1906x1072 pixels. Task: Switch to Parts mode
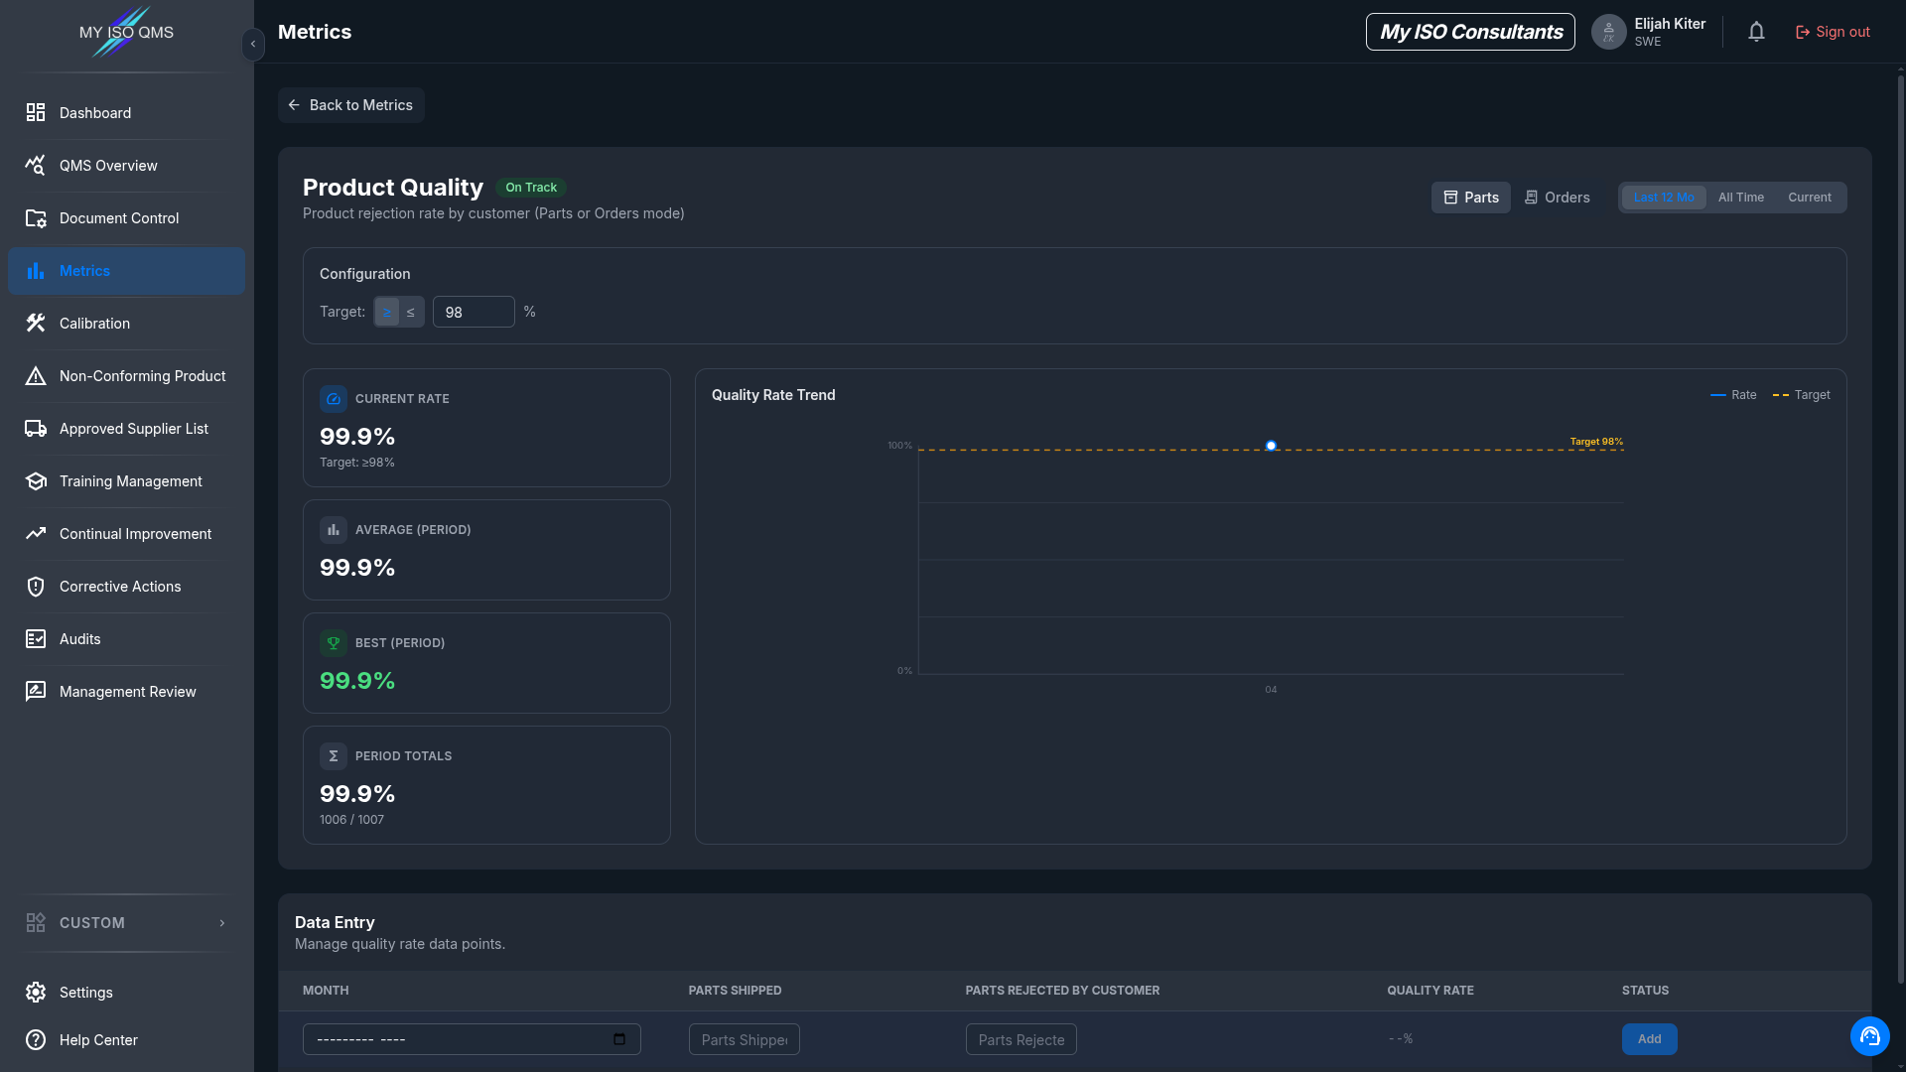(x=1471, y=198)
